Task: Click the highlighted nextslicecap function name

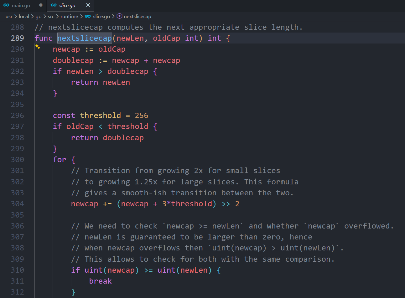Action: click(x=85, y=38)
